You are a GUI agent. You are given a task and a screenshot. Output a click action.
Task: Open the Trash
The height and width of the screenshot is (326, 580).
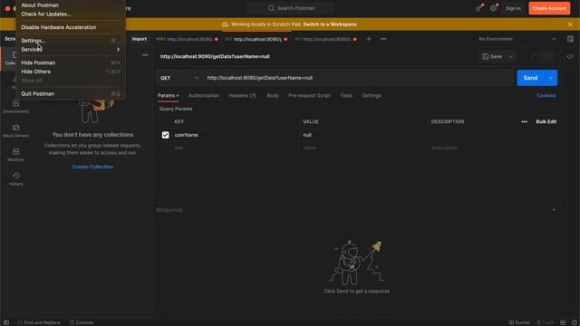pyautogui.click(x=546, y=322)
